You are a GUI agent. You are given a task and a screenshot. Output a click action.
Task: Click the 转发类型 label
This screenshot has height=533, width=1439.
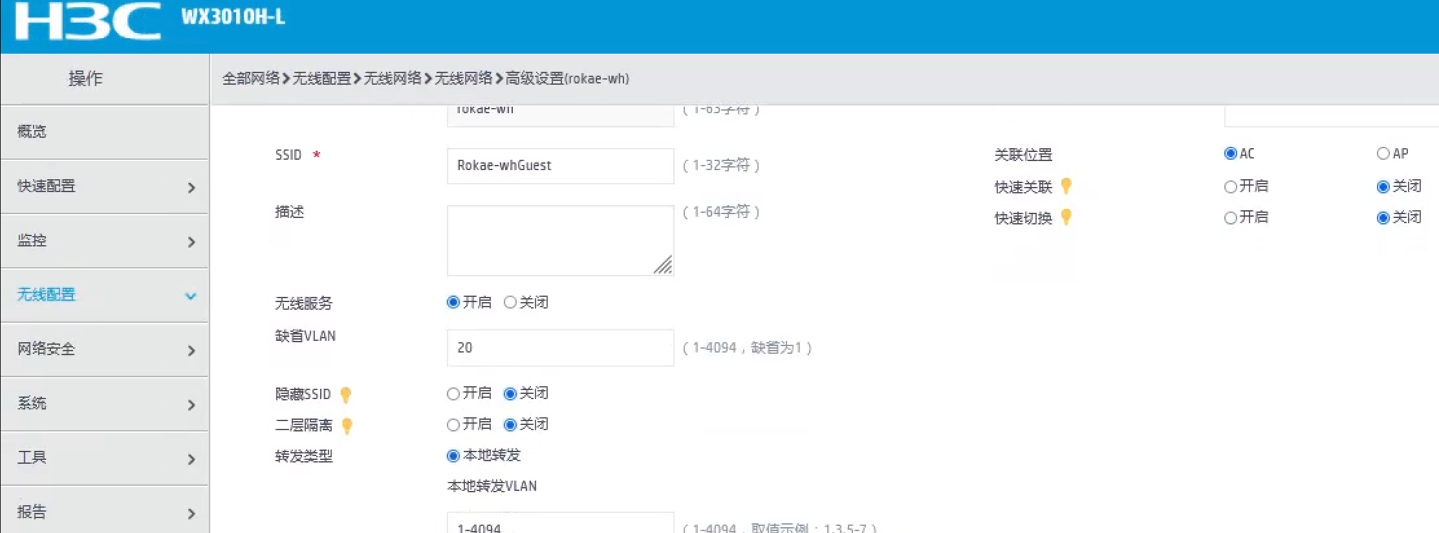click(304, 457)
